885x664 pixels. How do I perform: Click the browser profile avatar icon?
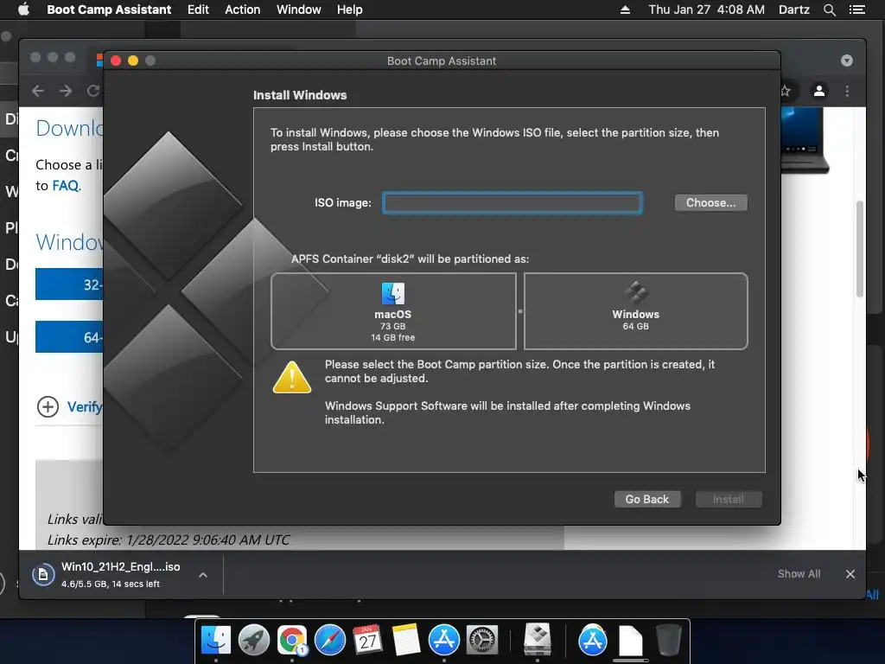[819, 91]
